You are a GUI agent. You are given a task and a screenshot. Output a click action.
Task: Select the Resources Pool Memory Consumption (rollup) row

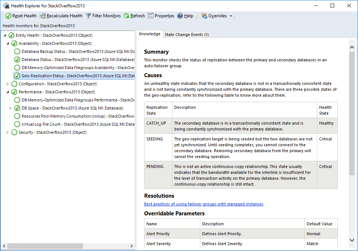tap(74, 116)
